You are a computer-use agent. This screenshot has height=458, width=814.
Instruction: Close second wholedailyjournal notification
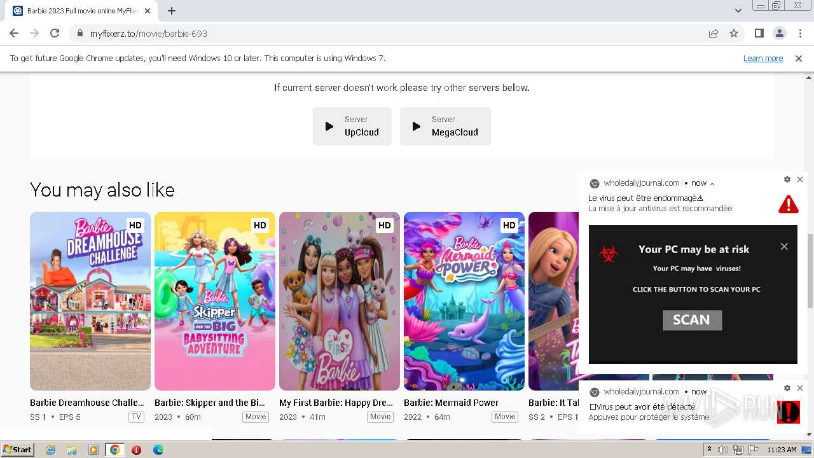[x=800, y=388]
